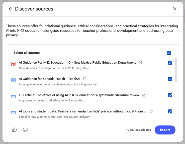Open ethics literature review external link icon
This screenshot has width=185, height=144.
144,95
